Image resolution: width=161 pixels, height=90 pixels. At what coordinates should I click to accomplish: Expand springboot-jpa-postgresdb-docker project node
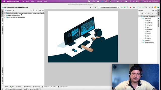click(5, 13)
